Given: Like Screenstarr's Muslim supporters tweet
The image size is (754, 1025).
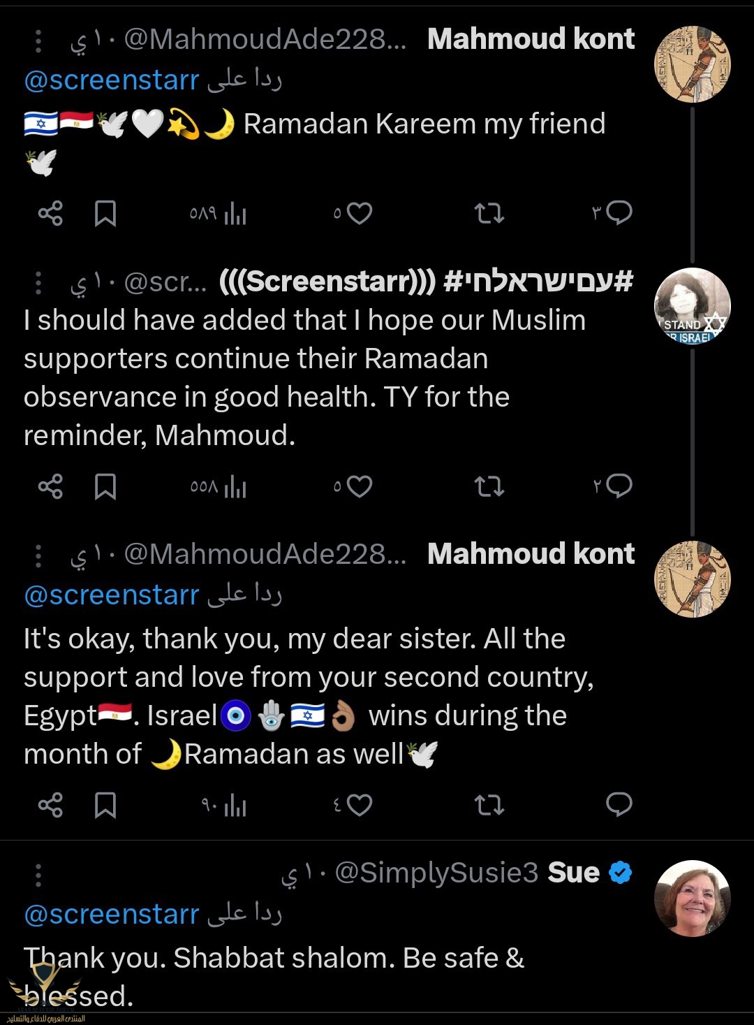Looking at the screenshot, I should point(359,486).
